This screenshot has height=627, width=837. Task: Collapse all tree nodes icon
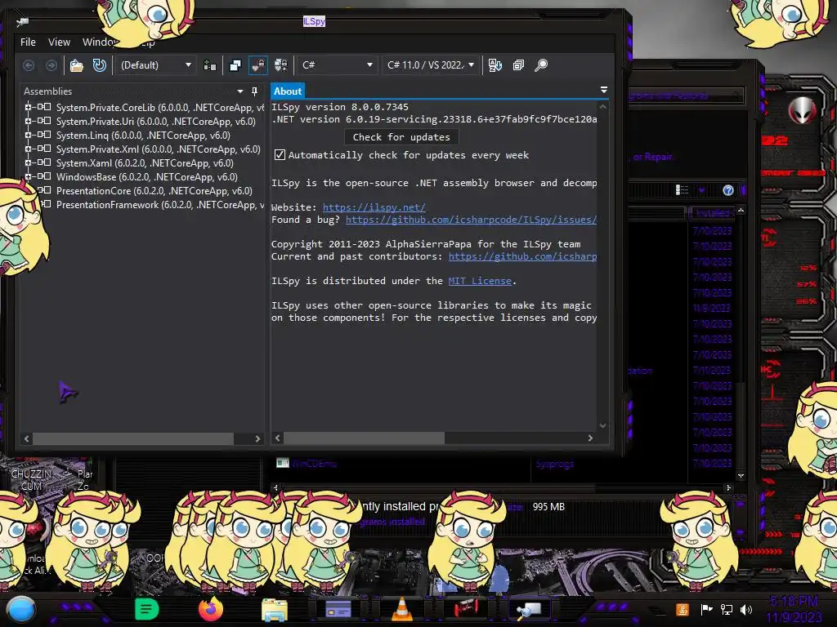click(518, 65)
